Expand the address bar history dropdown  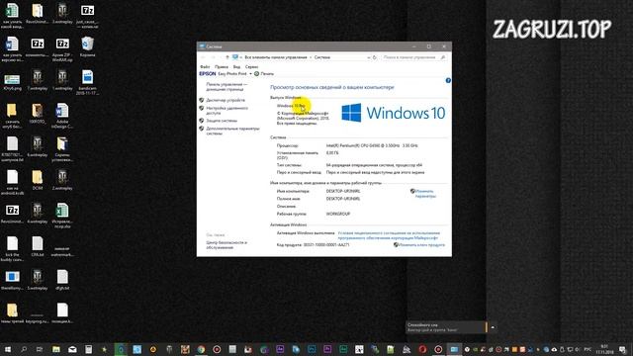[368, 57]
